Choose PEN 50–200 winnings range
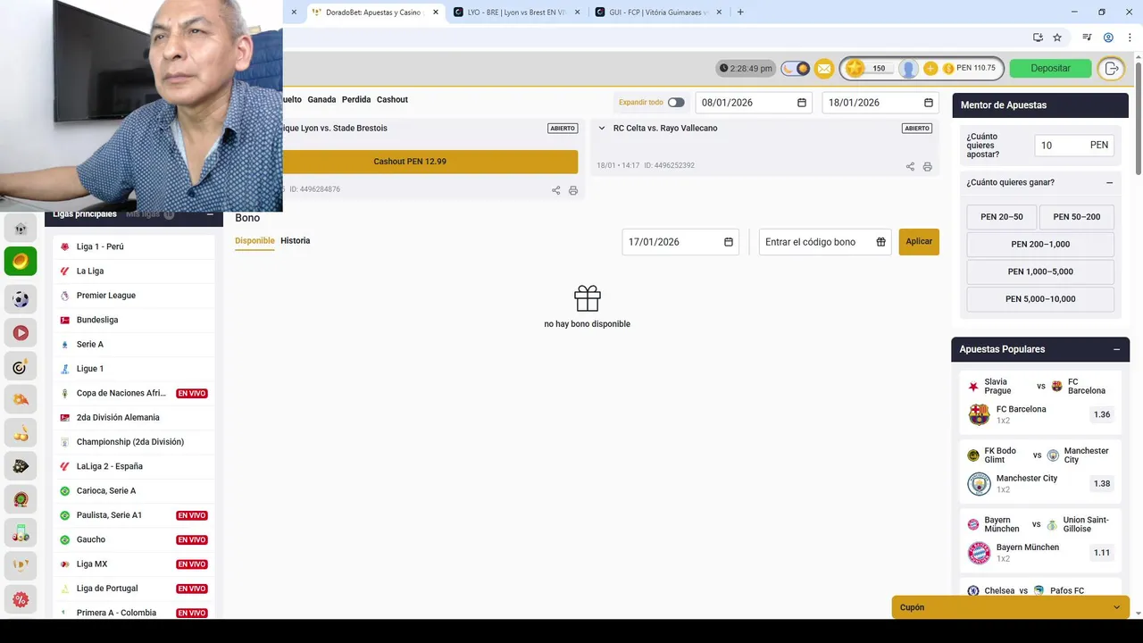The width and height of the screenshot is (1143, 643). (1077, 217)
